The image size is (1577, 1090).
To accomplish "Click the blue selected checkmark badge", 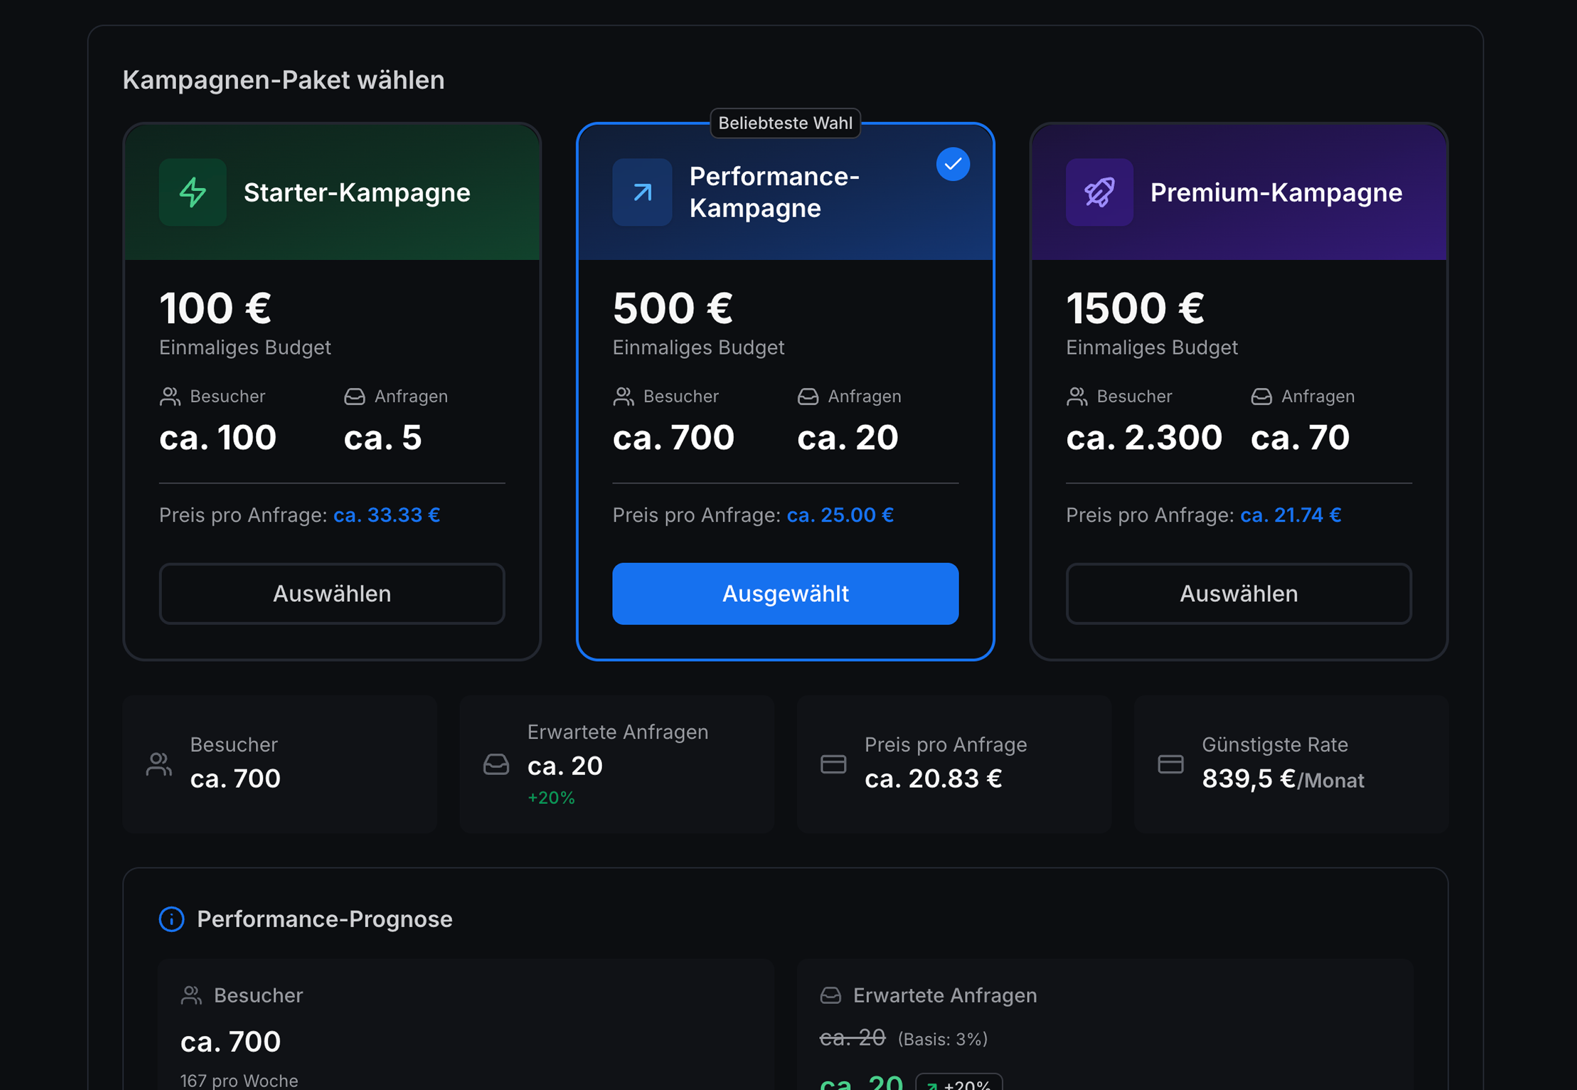I will tap(953, 164).
